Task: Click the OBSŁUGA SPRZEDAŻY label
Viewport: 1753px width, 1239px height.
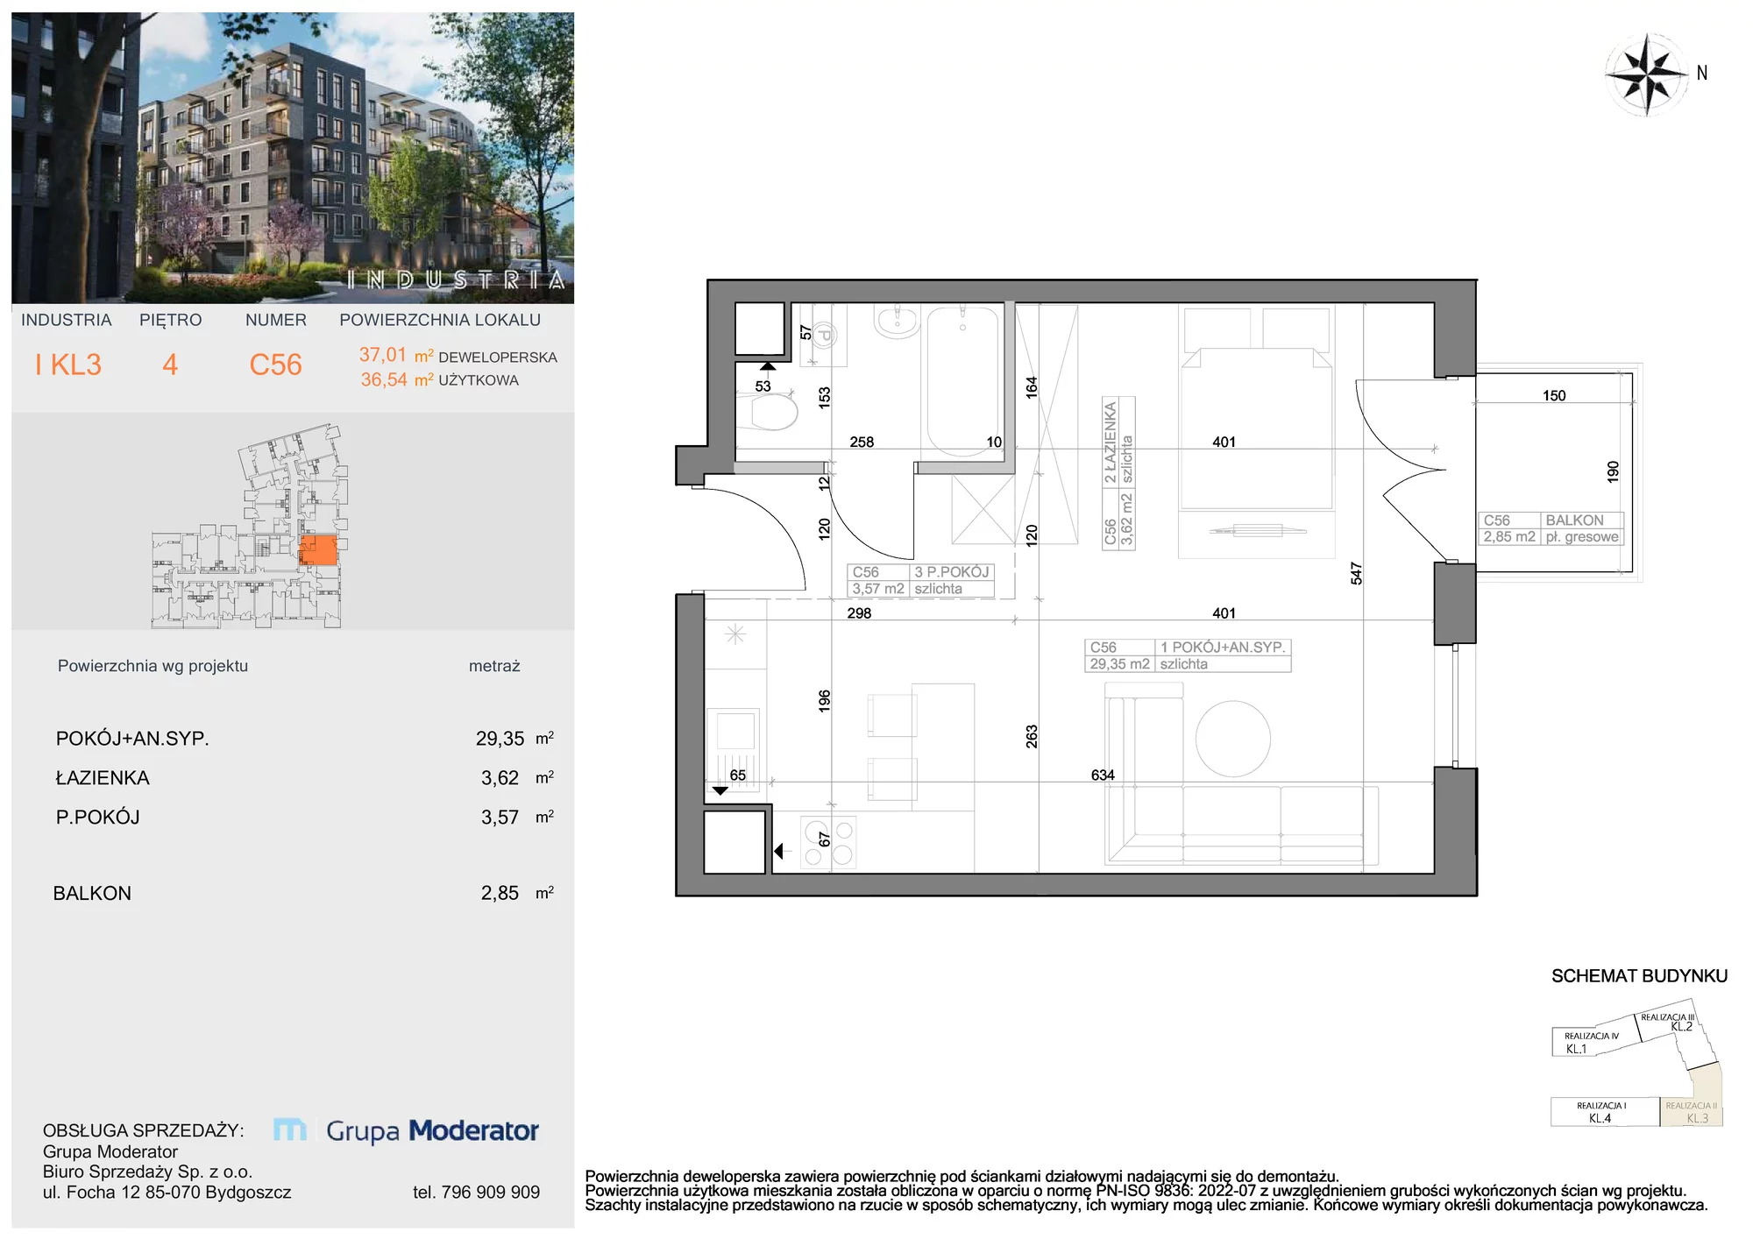Action: click(143, 1130)
